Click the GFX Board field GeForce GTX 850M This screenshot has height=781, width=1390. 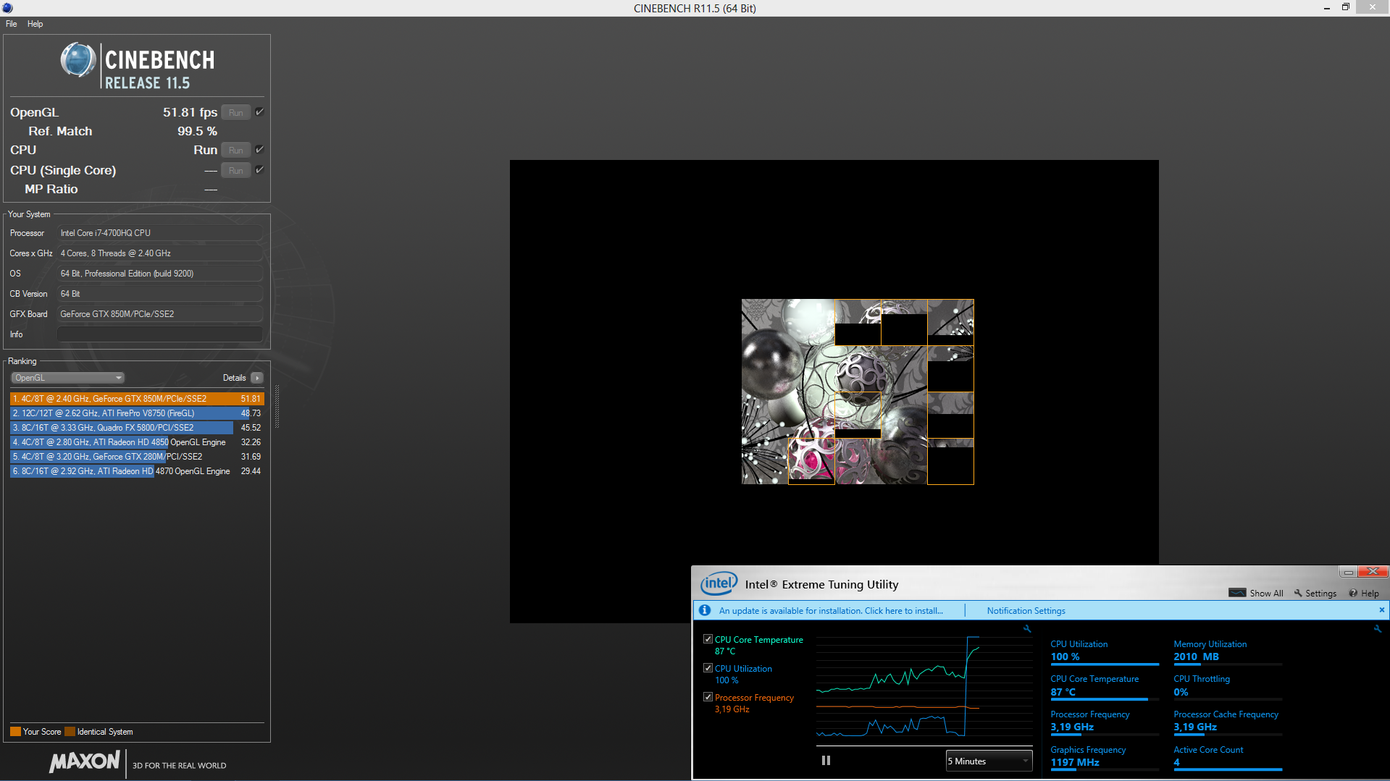159,314
